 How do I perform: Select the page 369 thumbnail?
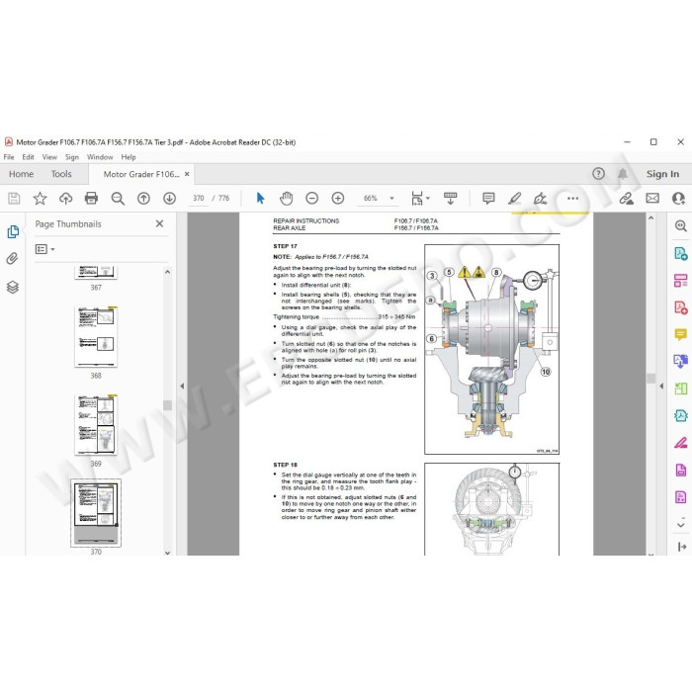96,424
